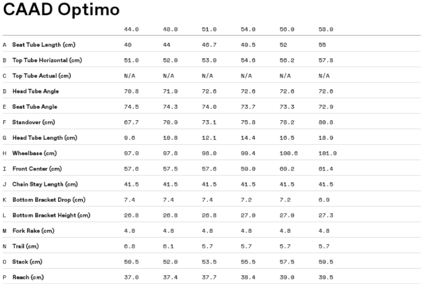
Task: Click the Wheelbase row label
Action: [x=34, y=153]
